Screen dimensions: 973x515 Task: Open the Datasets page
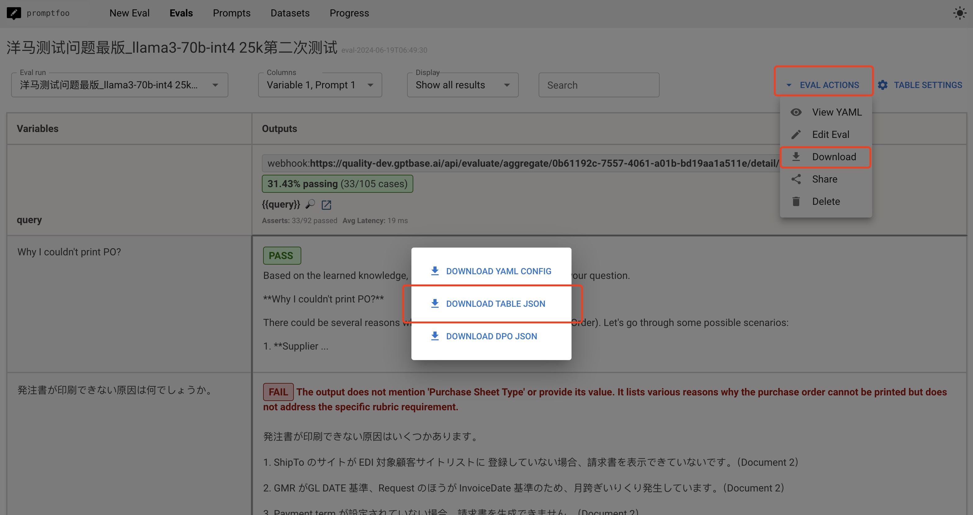pos(290,13)
